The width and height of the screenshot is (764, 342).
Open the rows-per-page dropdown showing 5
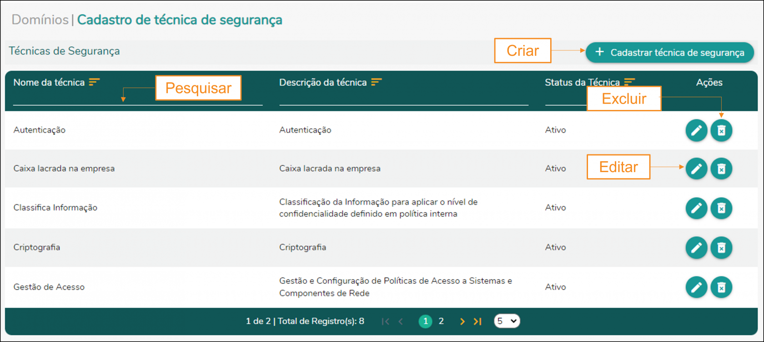tap(507, 321)
